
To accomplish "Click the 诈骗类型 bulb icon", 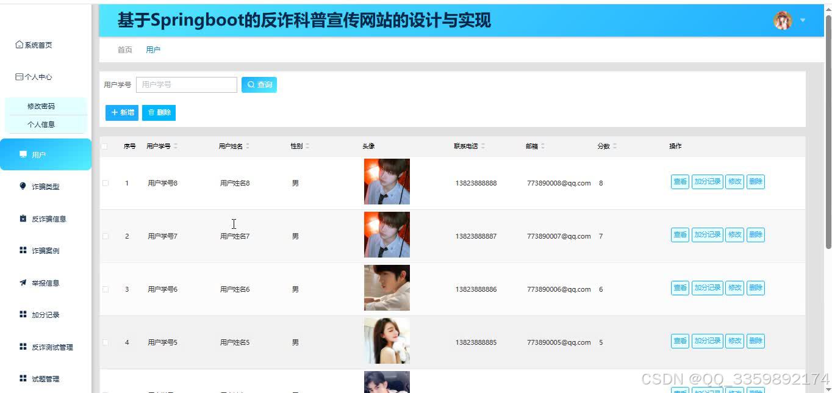I will [23, 186].
